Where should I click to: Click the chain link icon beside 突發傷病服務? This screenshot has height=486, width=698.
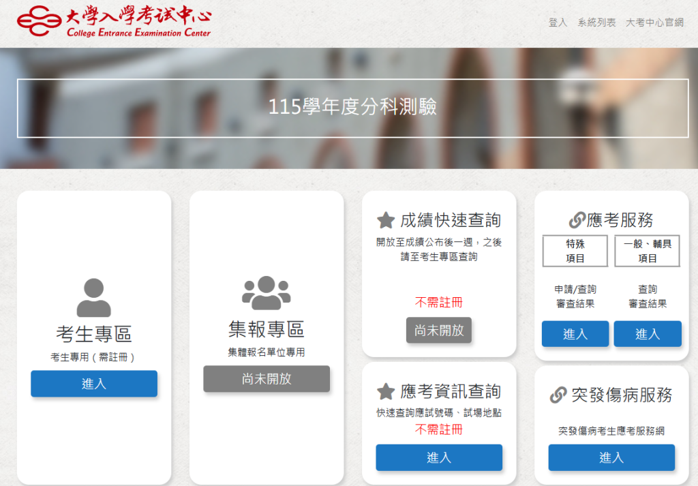point(558,395)
